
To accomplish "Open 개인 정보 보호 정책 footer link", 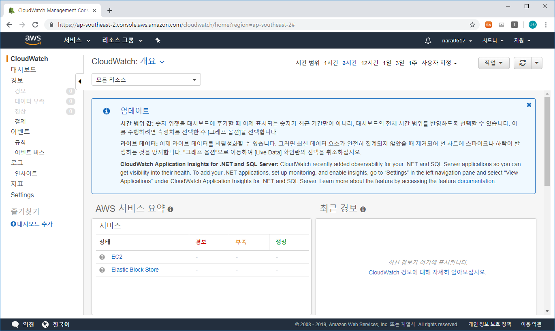I will coord(489,324).
